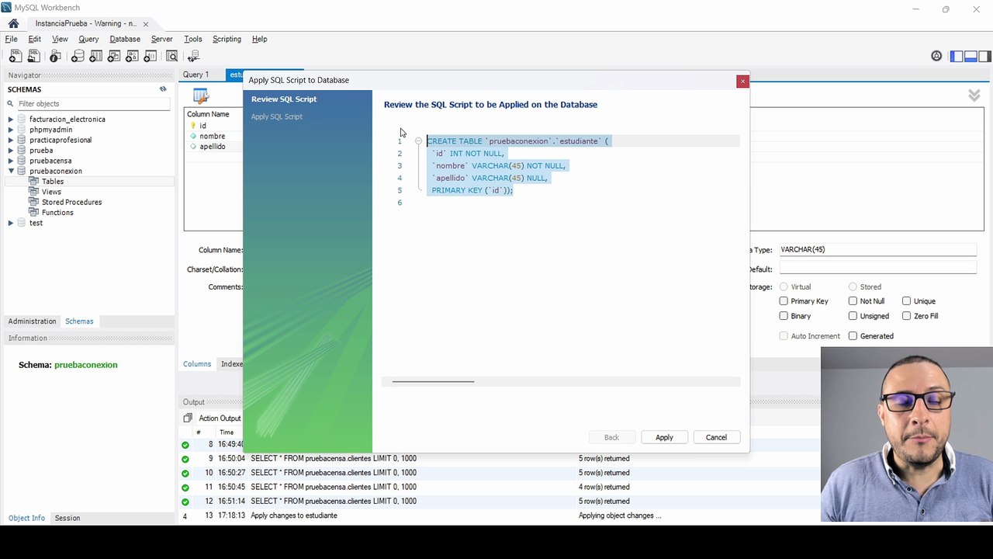
Task: Open the Data Type combo box
Action: [x=877, y=250]
